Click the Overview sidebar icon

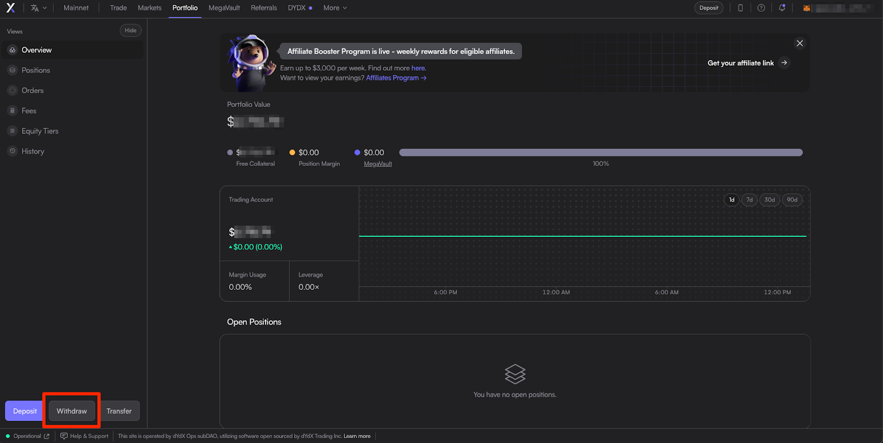click(x=13, y=50)
